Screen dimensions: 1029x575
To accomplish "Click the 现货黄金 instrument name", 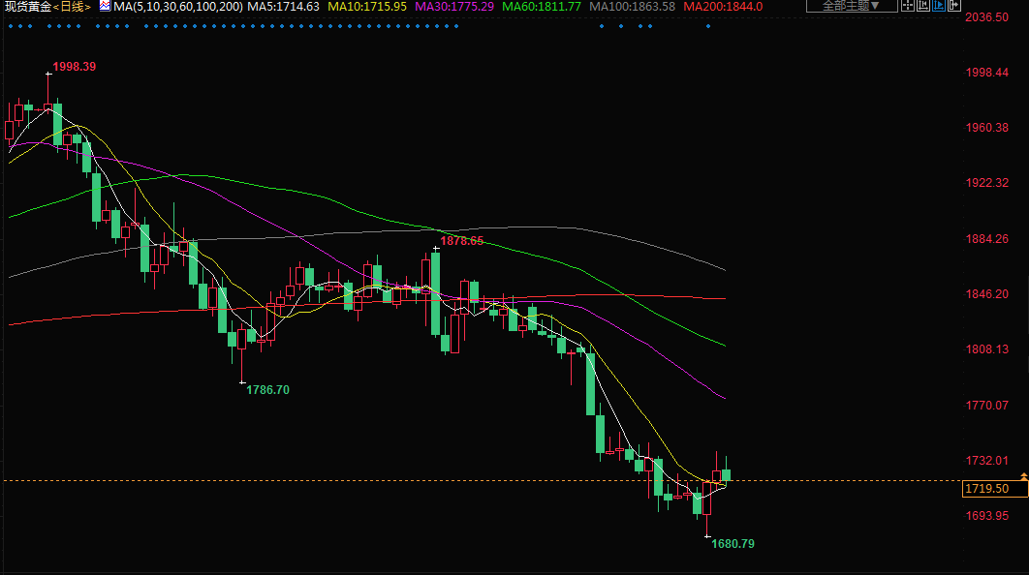I will [x=26, y=7].
